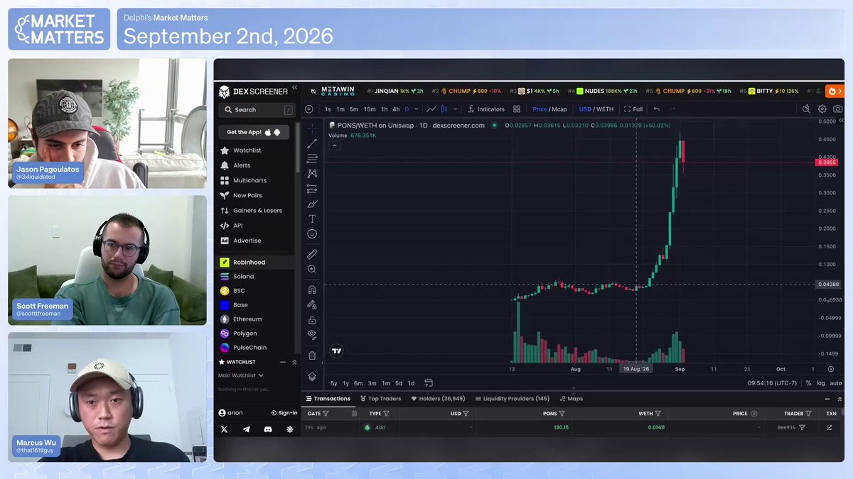Image resolution: width=853 pixels, height=479 pixels.
Task: Expand chart style dropdown arrow
Action: [x=455, y=109]
